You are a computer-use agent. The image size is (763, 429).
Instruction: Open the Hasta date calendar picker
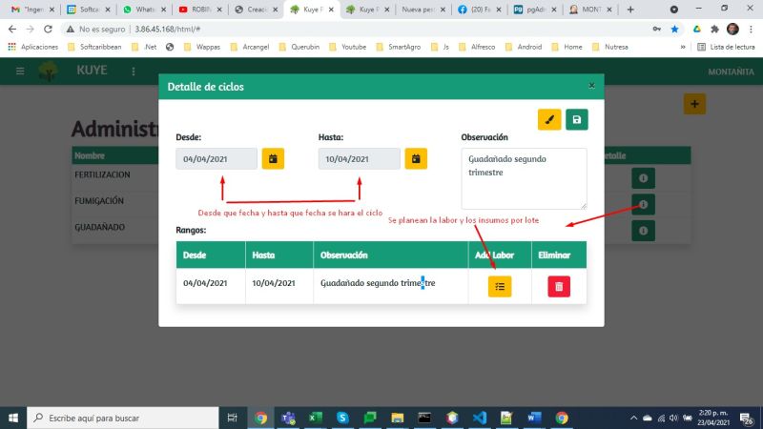click(x=416, y=159)
